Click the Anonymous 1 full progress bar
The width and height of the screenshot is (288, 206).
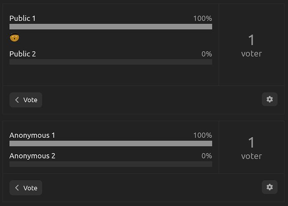coord(111,143)
